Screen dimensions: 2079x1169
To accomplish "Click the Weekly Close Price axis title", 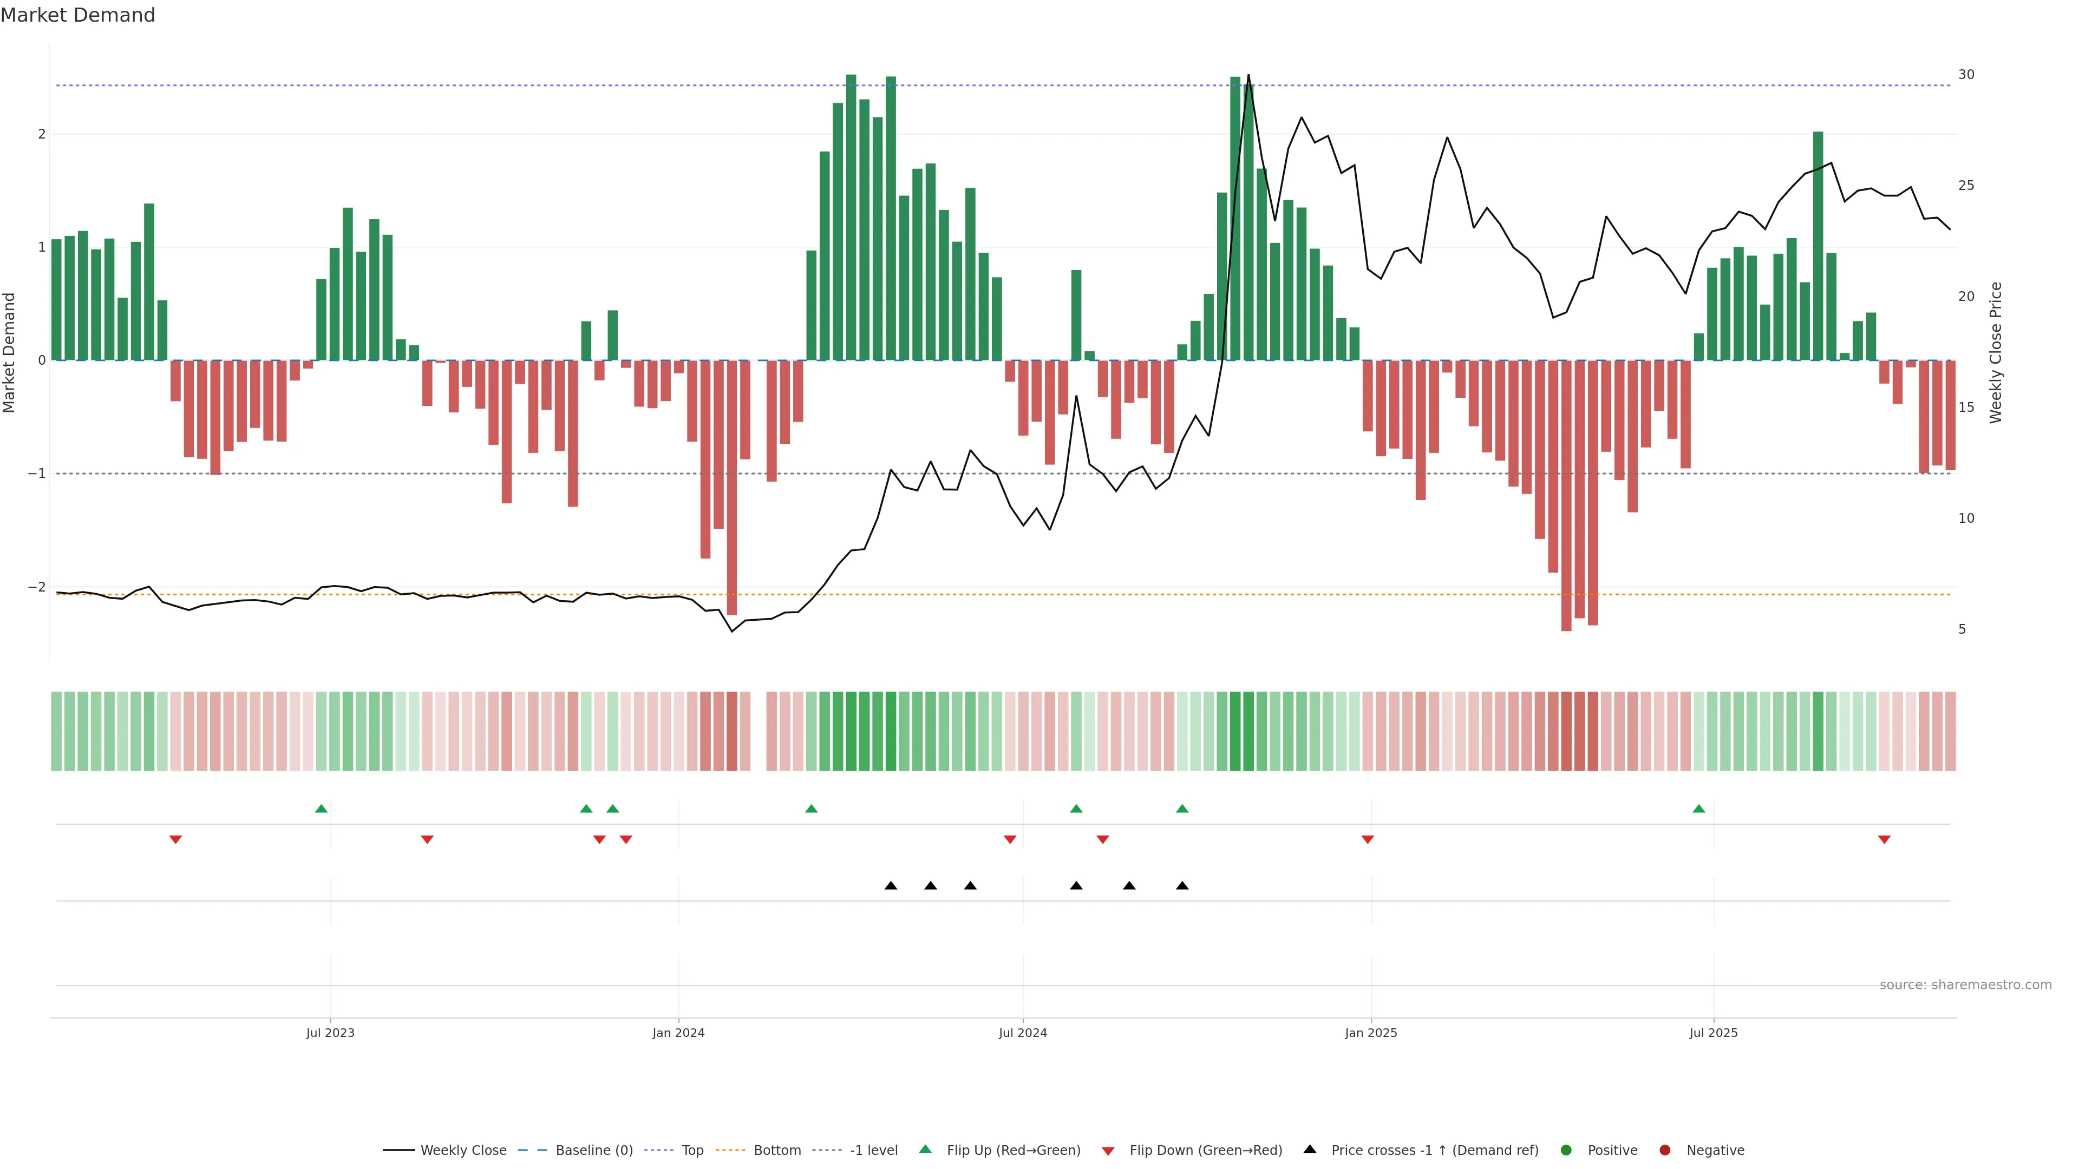I will click(x=1996, y=352).
